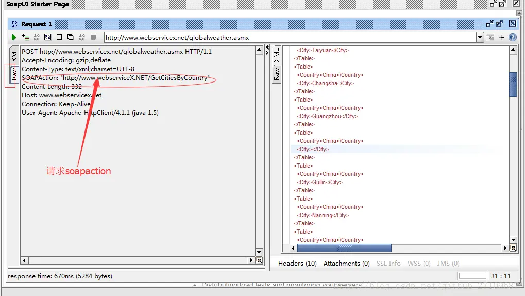The height and width of the screenshot is (296, 525).
Task: Click the response pane scroll left arrow
Action: (293, 248)
